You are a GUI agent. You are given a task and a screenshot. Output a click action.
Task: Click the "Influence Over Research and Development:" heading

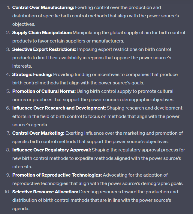point(59,108)
